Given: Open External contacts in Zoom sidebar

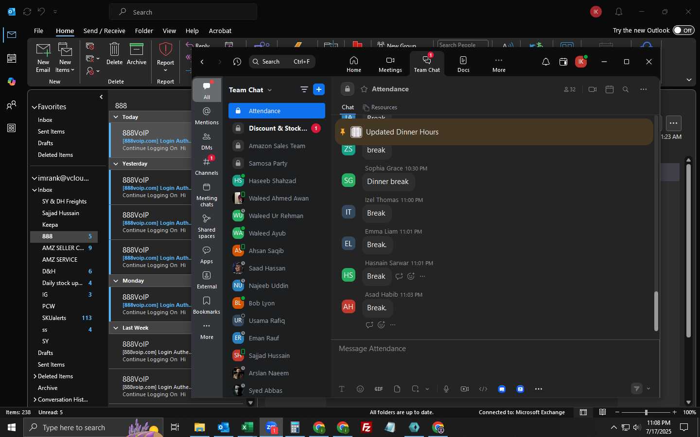Looking at the screenshot, I should pyautogui.click(x=207, y=280).
